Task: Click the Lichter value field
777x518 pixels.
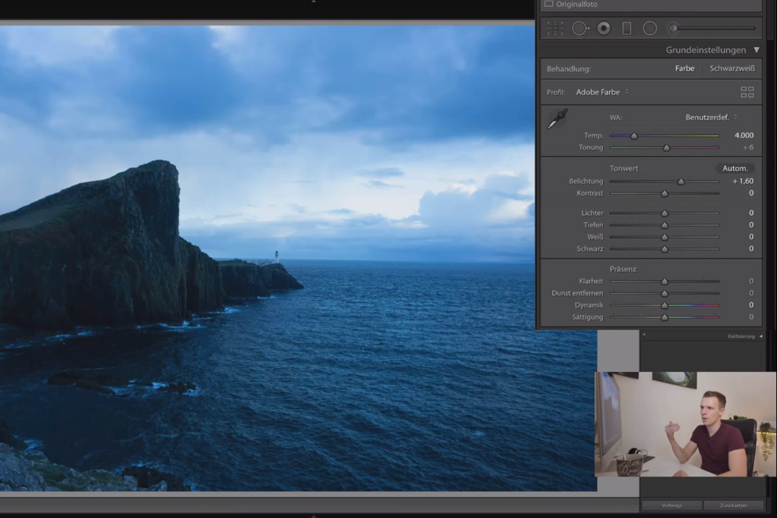Action: point(751,213)
